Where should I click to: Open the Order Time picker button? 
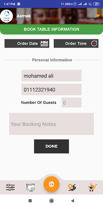click(x=76, y=43)
